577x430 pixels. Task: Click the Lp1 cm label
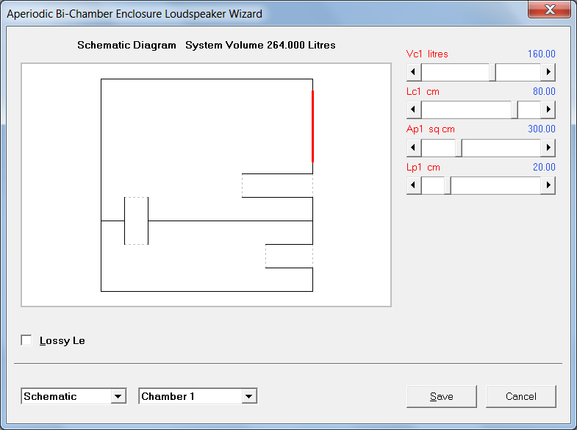(x=423, y=167)
